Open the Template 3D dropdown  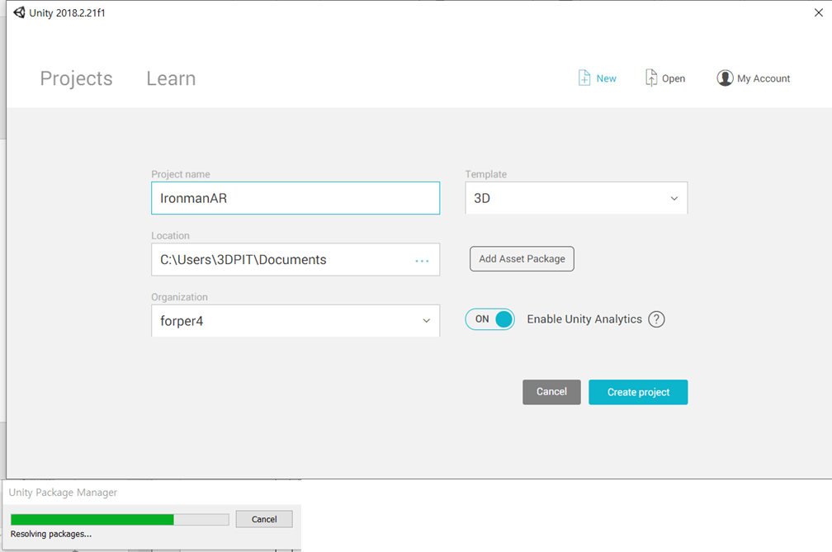click(576, 198)
